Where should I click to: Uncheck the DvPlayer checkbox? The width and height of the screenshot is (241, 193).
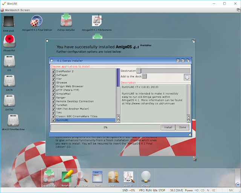coord(53,75)
